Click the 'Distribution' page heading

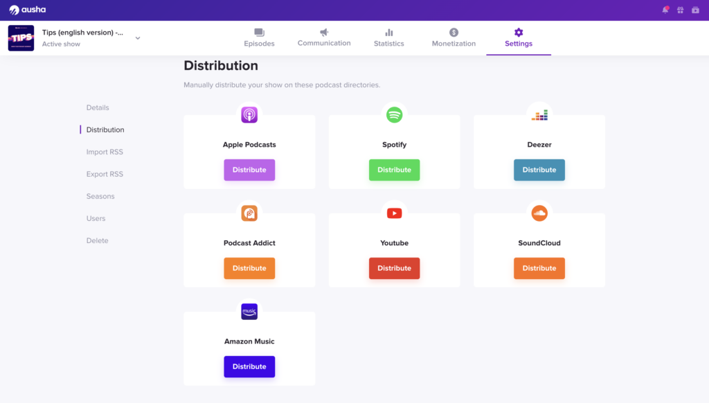point(221,66)
